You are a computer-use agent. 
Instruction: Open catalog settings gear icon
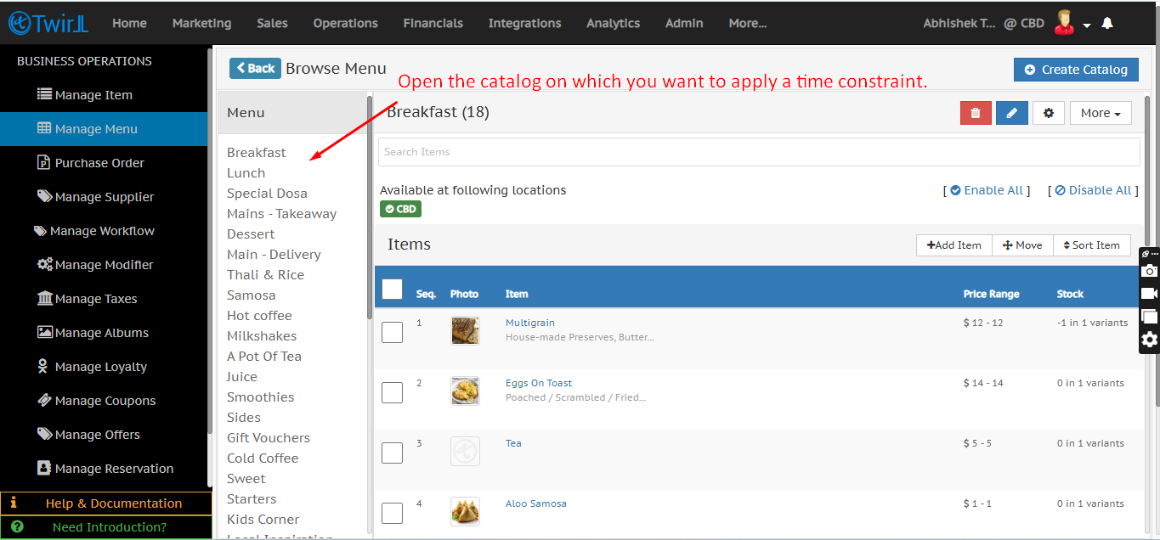tap(1049, 113)
